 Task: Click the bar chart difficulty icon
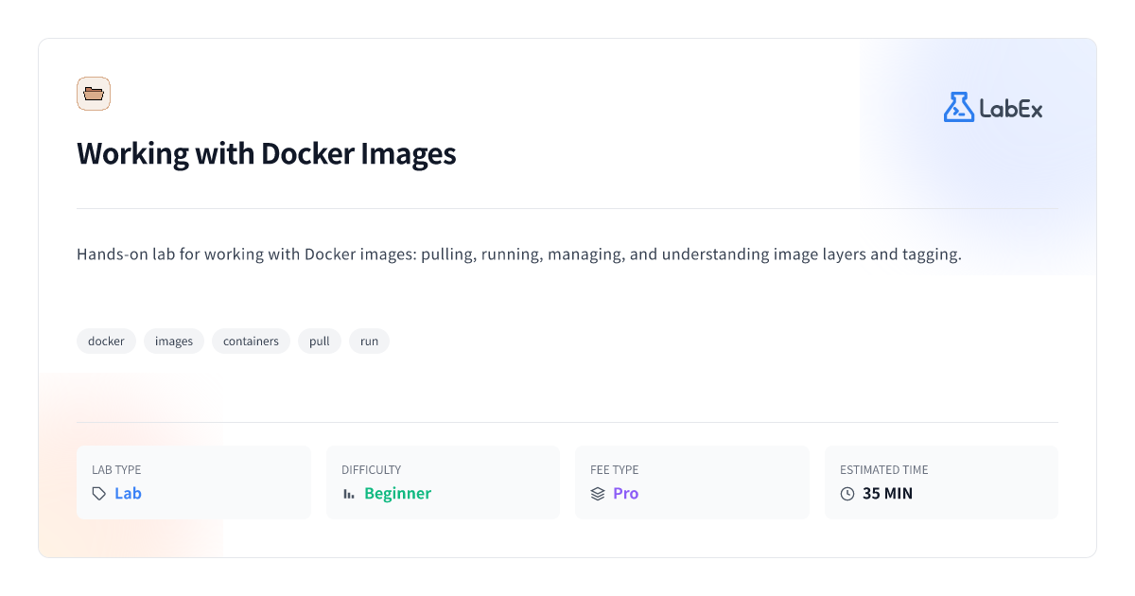pyautogui.click(x=349, y=493)
